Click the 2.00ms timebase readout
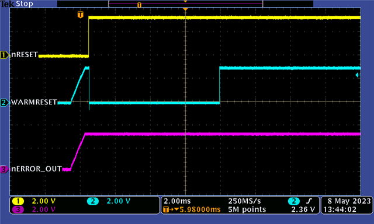 (x=177, y=201)
